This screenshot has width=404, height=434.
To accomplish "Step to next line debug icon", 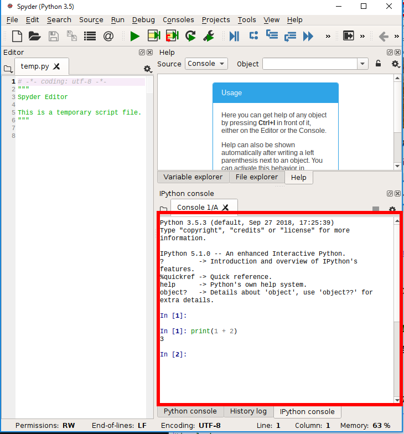I will 253,35.
